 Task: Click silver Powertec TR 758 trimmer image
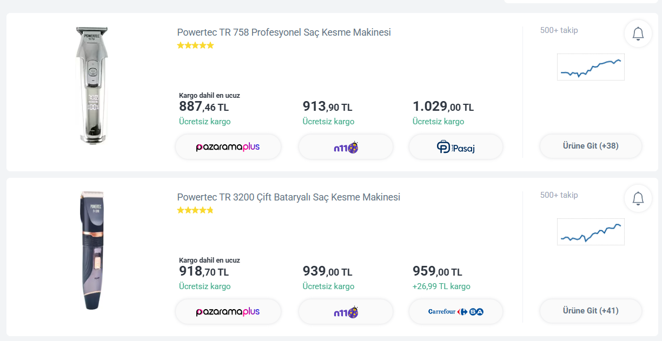92,85
